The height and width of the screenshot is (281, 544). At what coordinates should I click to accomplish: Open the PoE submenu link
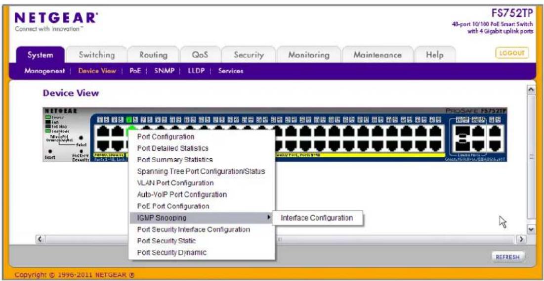[135, 71]
